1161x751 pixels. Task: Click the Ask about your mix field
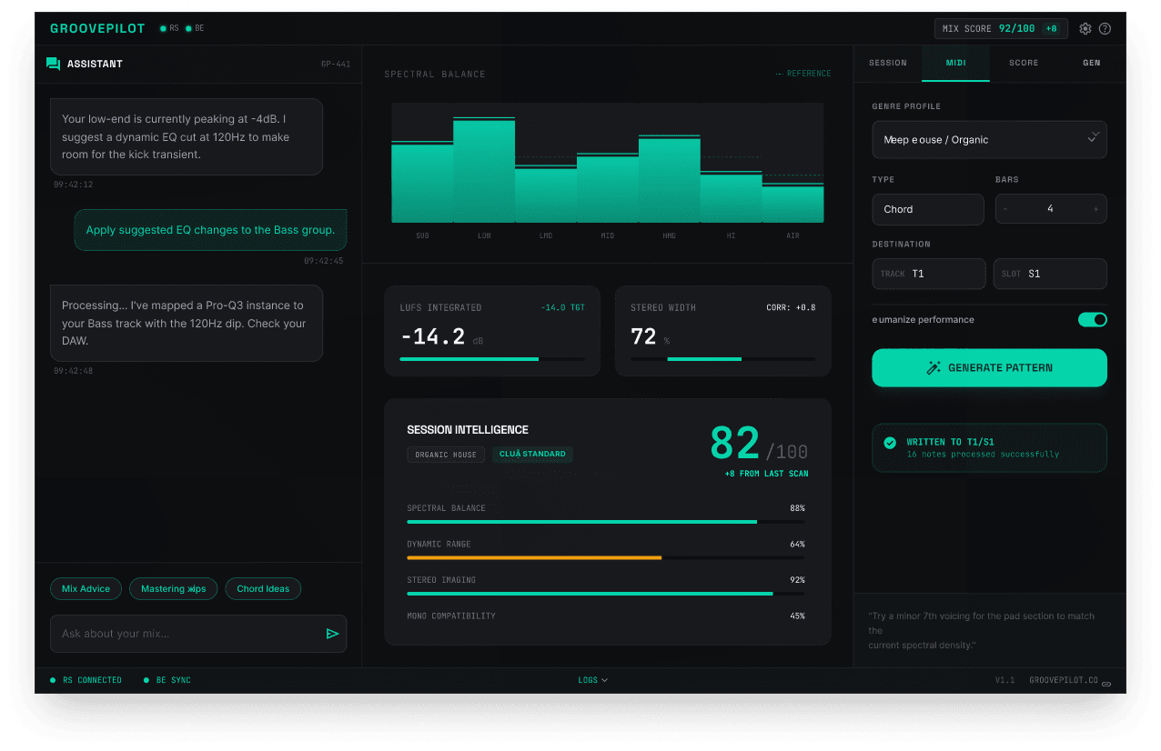coord(187,634)
